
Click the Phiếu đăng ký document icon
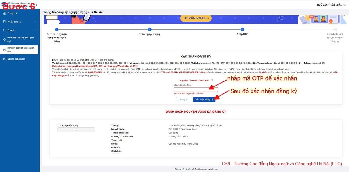(4, 22)
